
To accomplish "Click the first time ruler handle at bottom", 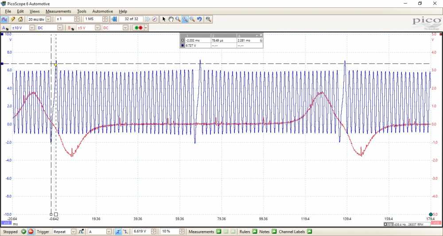I will pyautogui.click(x=51, y=214).
